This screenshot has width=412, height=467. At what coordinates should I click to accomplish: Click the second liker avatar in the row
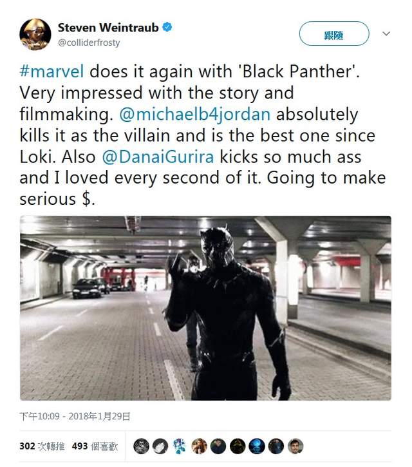click(x=160, y=446)
